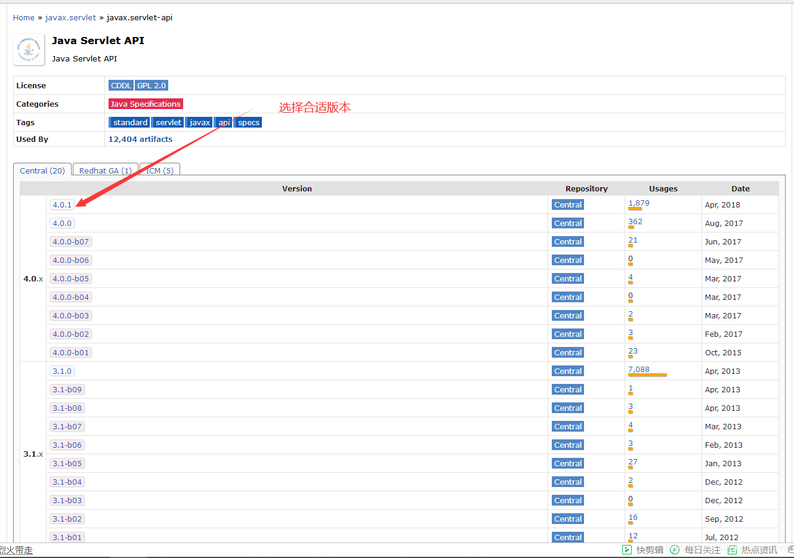Viewport: 794px width, 558px height.
Task: Open the 1,879 usages link
Action: [639, 203]
